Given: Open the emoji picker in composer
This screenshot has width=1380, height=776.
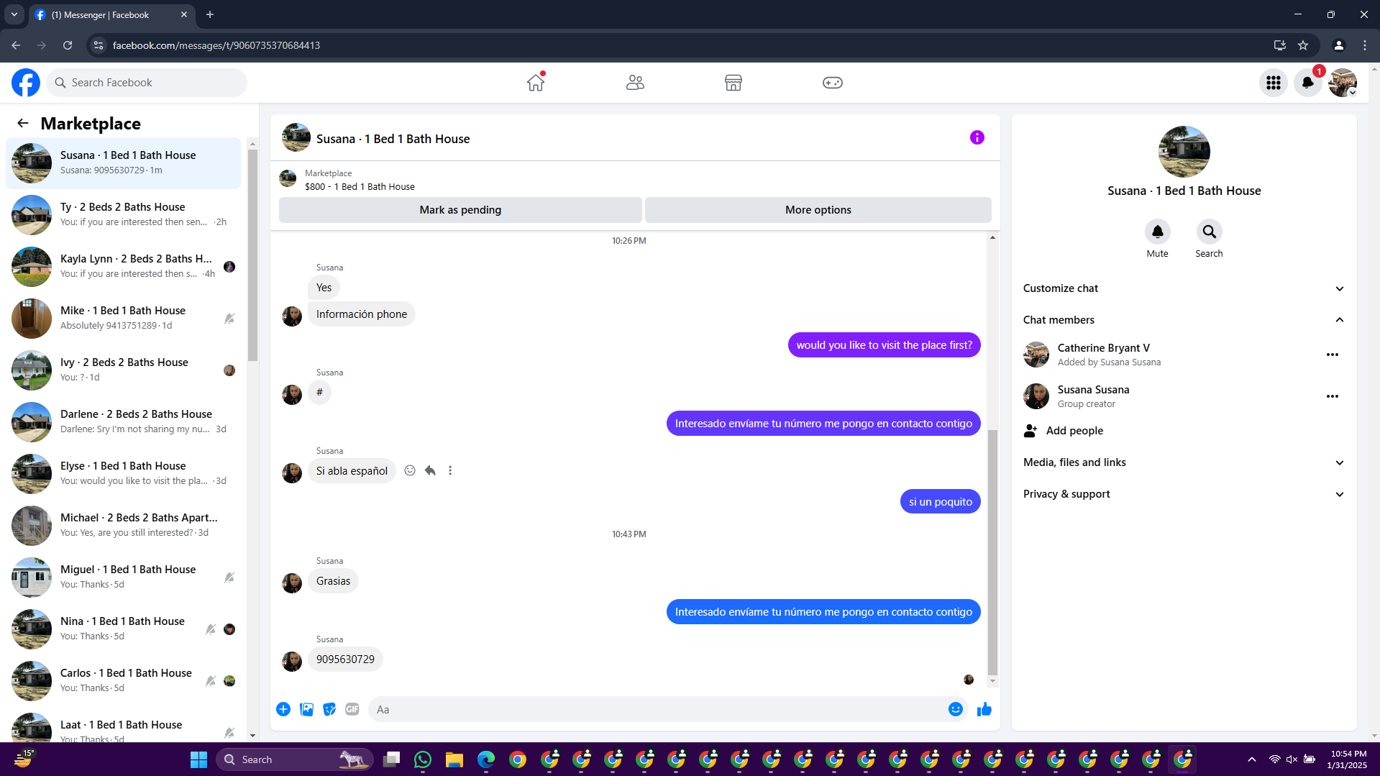Looking at the screenshot, I should (955, 710).
